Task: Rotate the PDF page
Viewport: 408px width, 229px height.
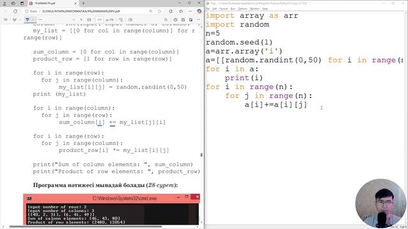Action: click(120, 20)
